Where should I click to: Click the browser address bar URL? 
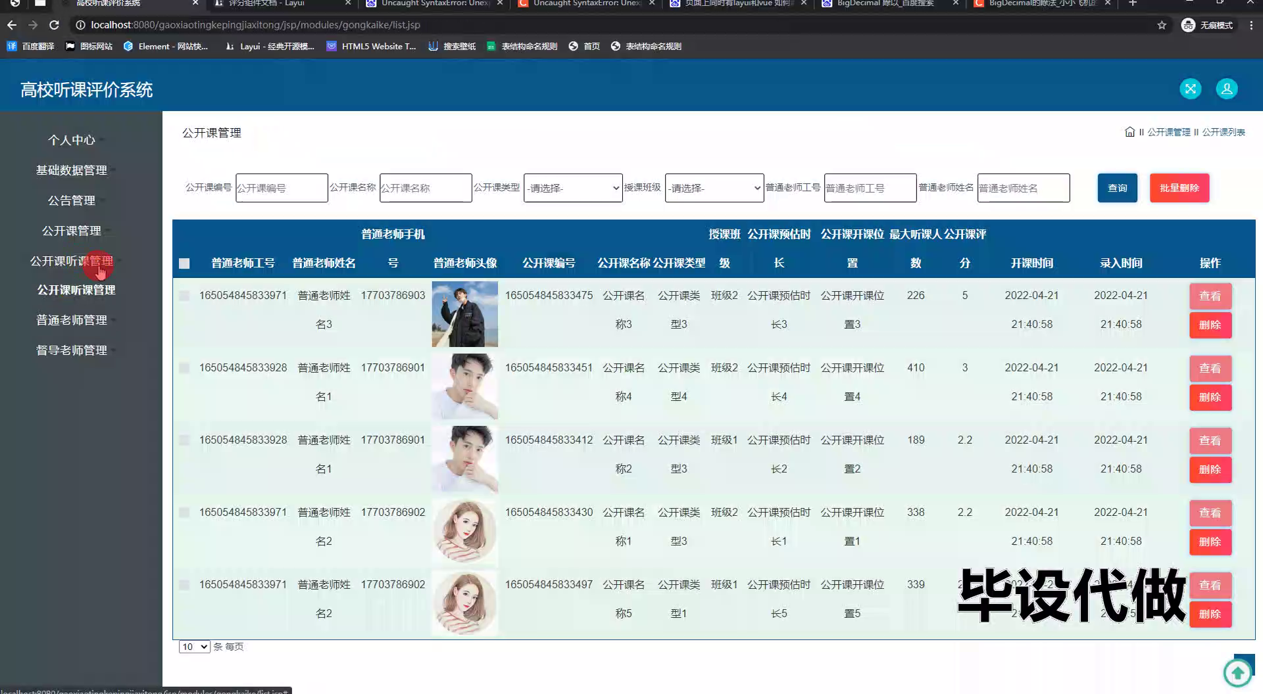[255, 25]
